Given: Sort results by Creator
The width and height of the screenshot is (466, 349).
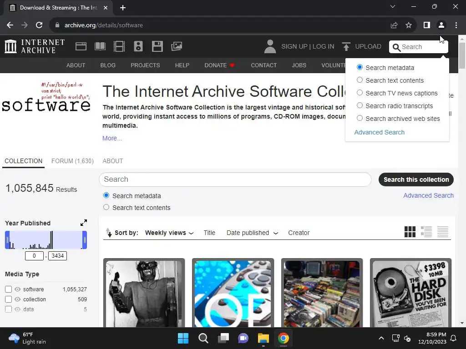Looking at the screenshot, I should point(299,233).
